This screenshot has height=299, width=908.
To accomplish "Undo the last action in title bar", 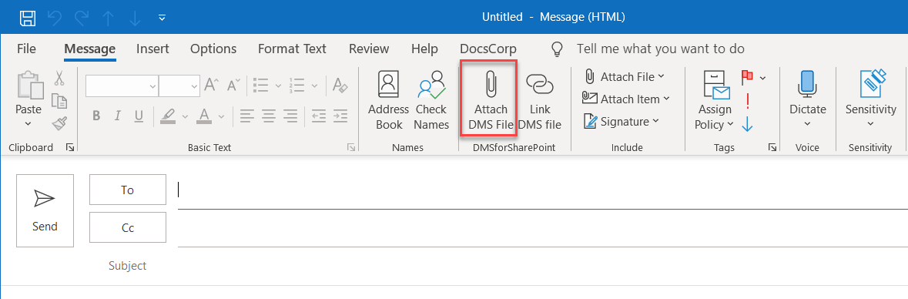I will [55, 18].
